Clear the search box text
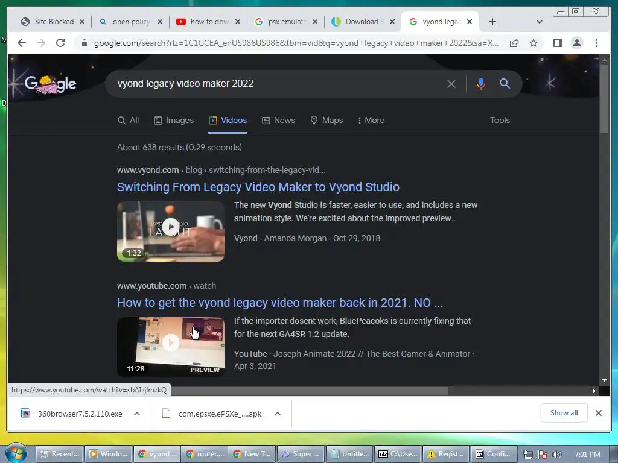This screenshot has height=463, width=618. pos(451,83)
